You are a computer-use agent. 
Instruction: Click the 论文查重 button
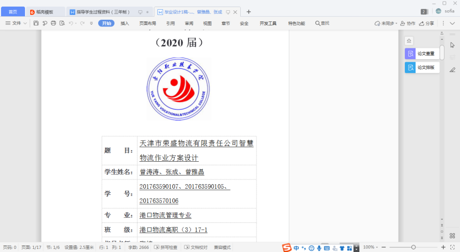pos(422,54)
